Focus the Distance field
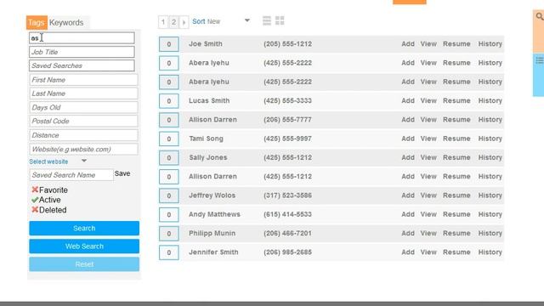This screenshot has width=544, height=306. (83, 135)
